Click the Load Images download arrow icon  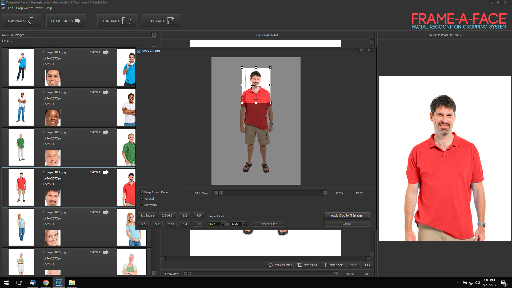pyautogui.click(x=31, y=21)
